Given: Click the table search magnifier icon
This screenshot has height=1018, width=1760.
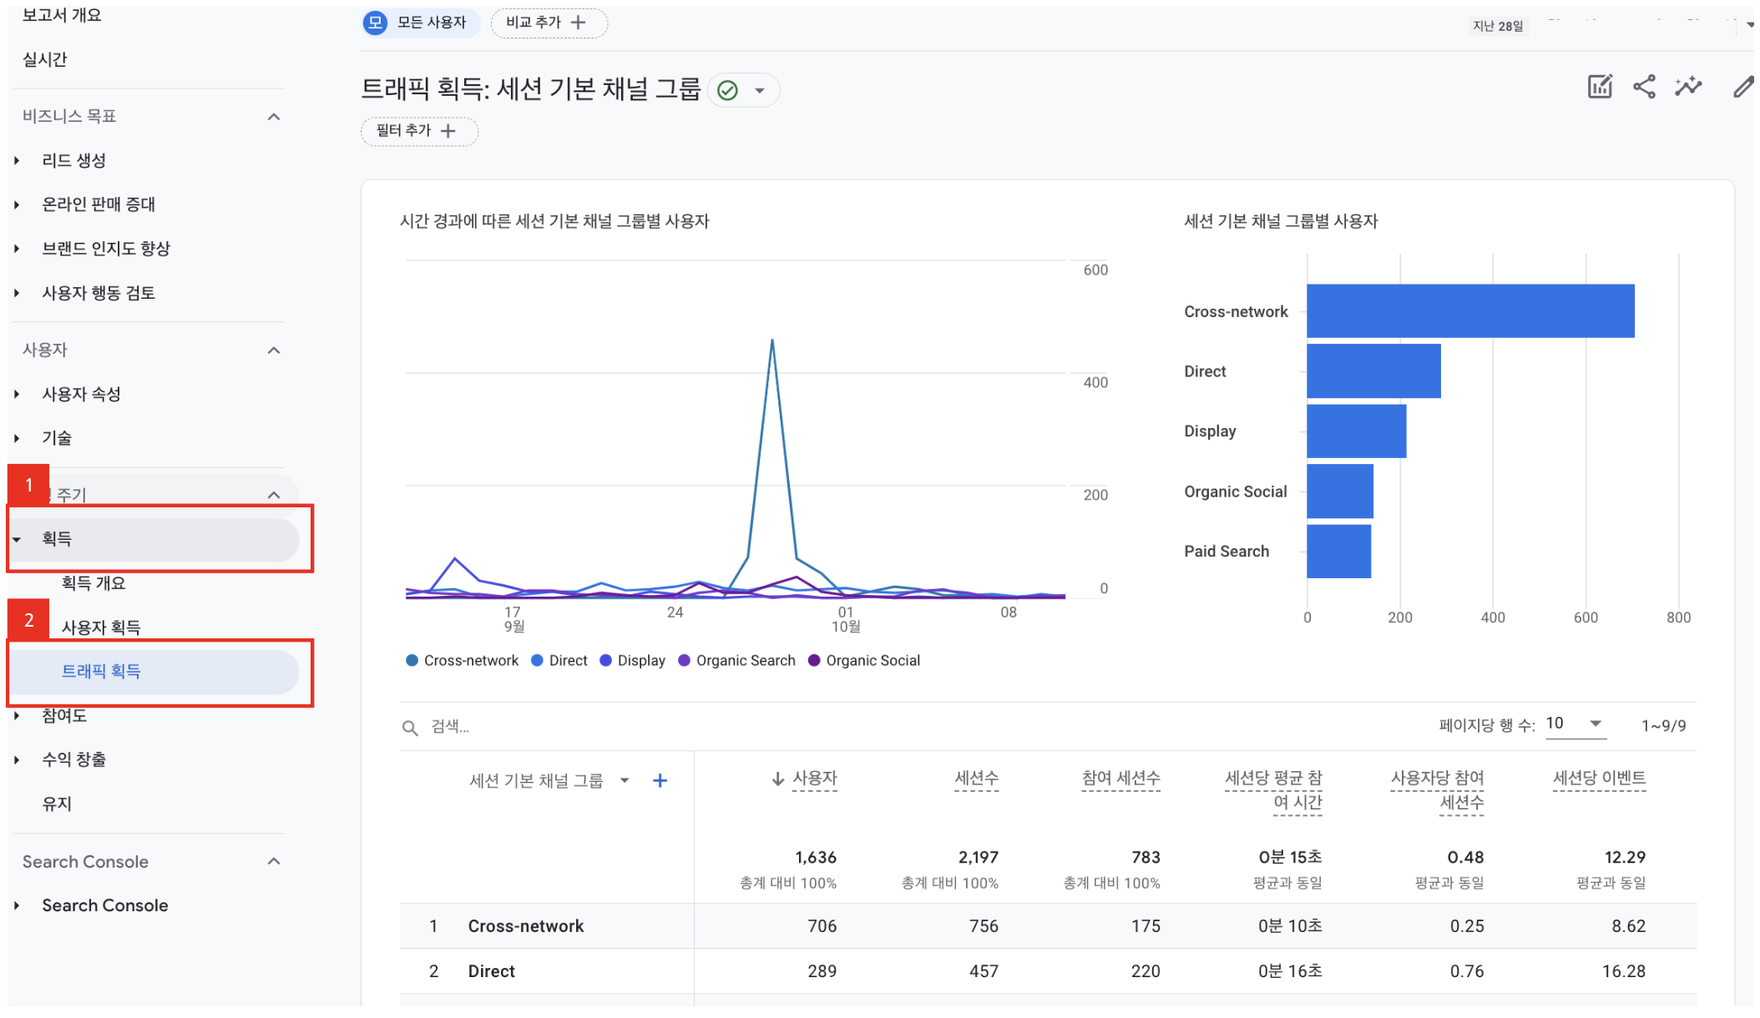Looking at the screenshot, I should (x=410, y=728).
